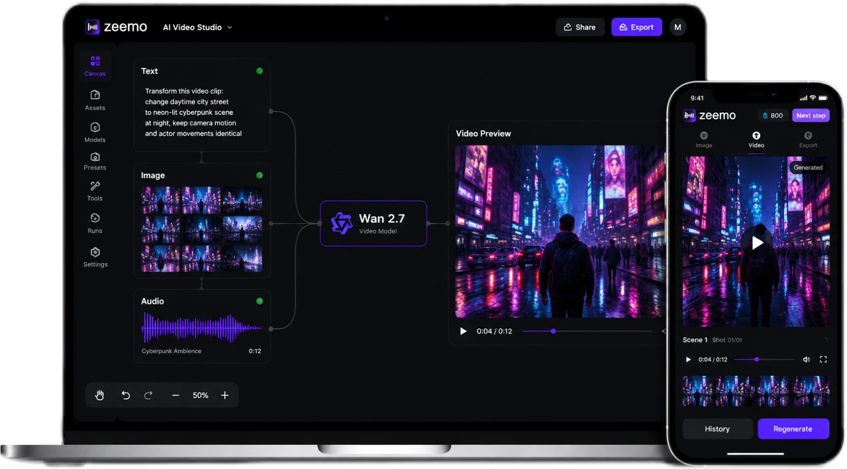Tap the large play button over the phone video
The image size is (847, 469).
(x=757, y=243)
